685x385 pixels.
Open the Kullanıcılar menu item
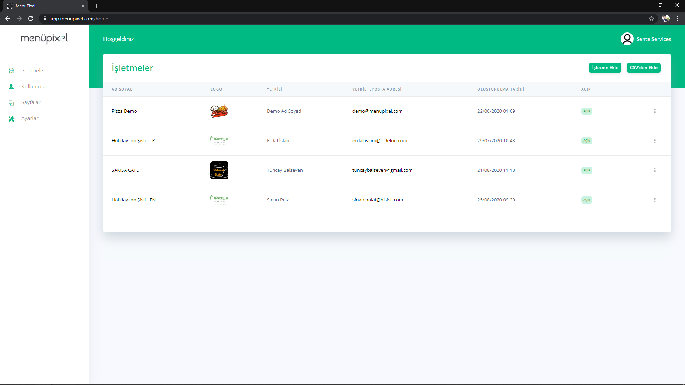click(x=34, y=87)
